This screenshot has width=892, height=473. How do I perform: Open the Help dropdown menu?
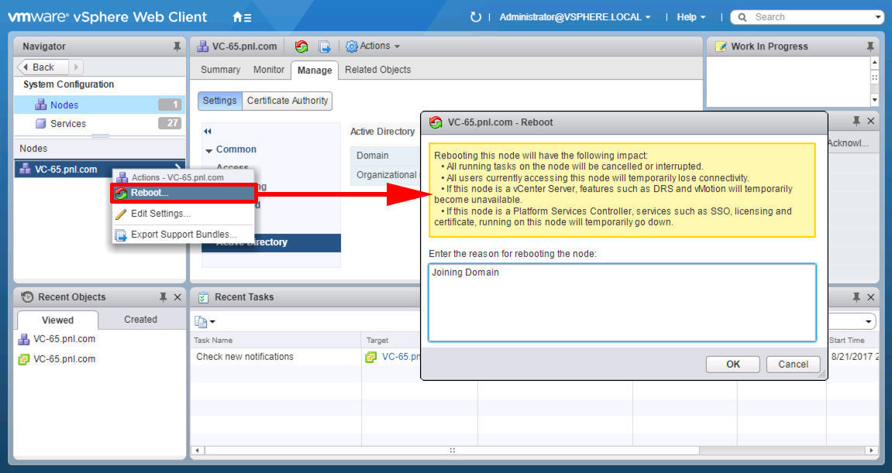tap(691, 17)
